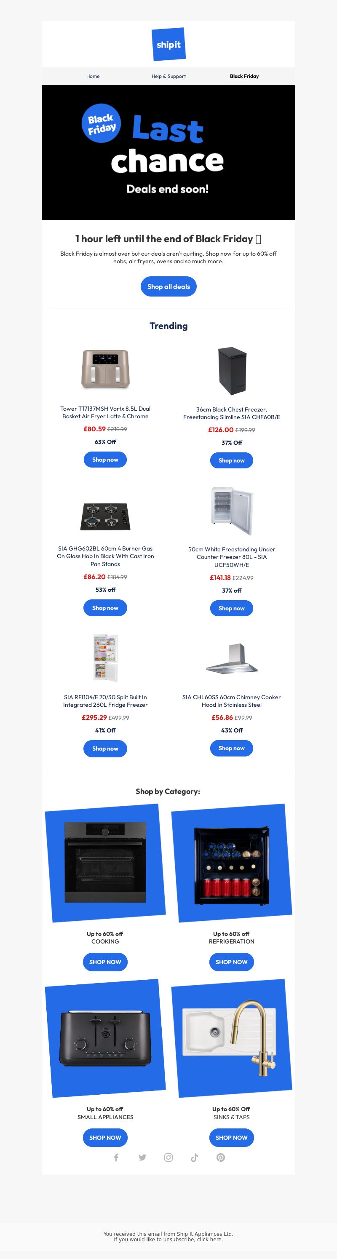Viewport: 337px width, 1259px height.
Task: Go to the Home nav link
Action: coord(93,76)
